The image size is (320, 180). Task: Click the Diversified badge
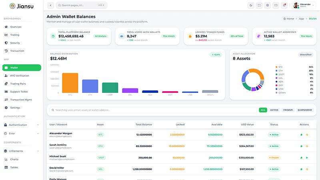point(306,55)
